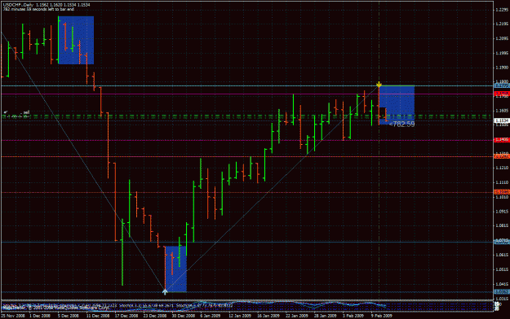Click the white current price tag 1.1534
Image resolution: width=510 pixels, height=319 pixels.
tap(502, 120)
